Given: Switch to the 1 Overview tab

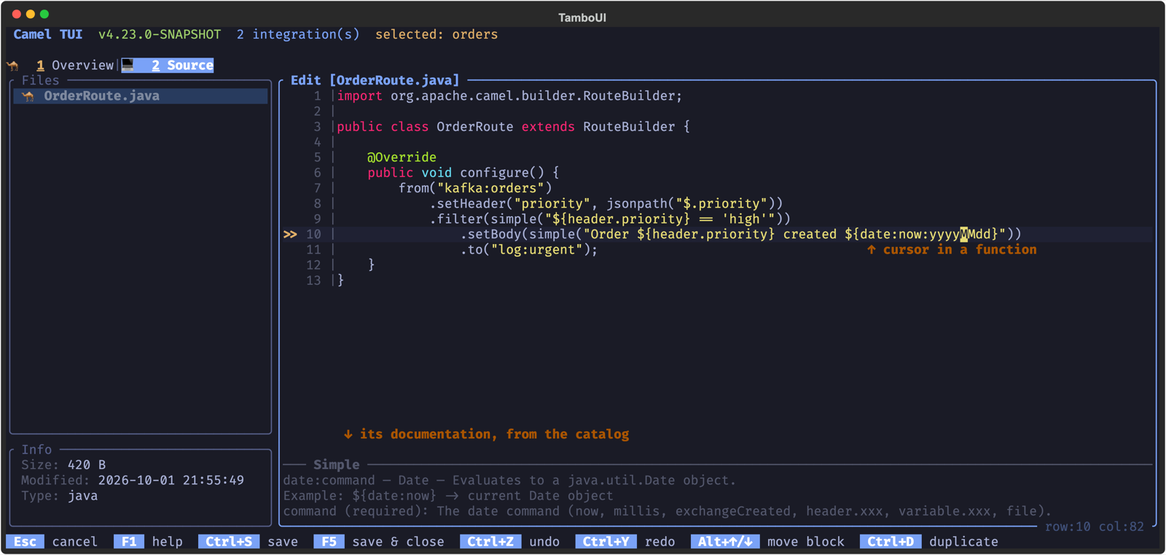Looking at the screenshot, I should pos(75,66).
